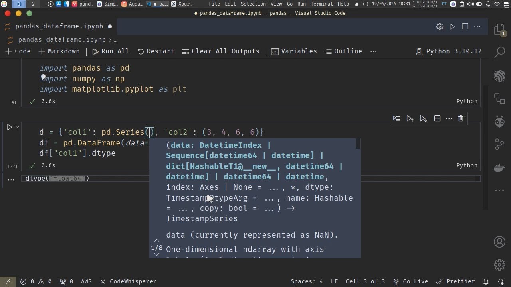Viewport: 511px width, 287px height.
Task: Open the File menu
Action: tap(214, 4)
